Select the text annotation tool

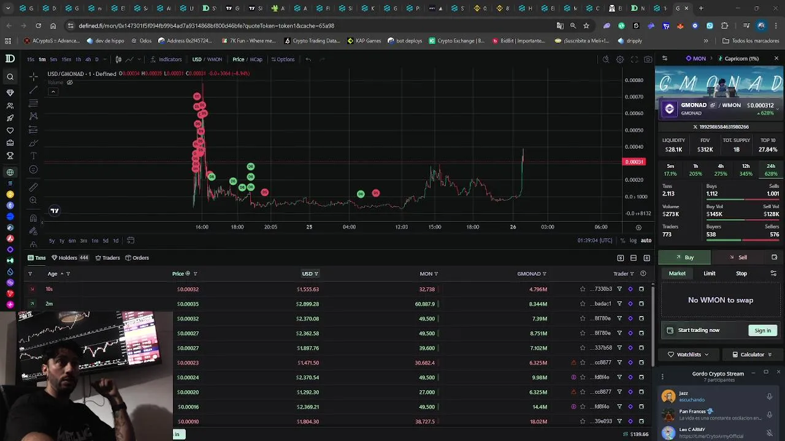coord(33,156)
